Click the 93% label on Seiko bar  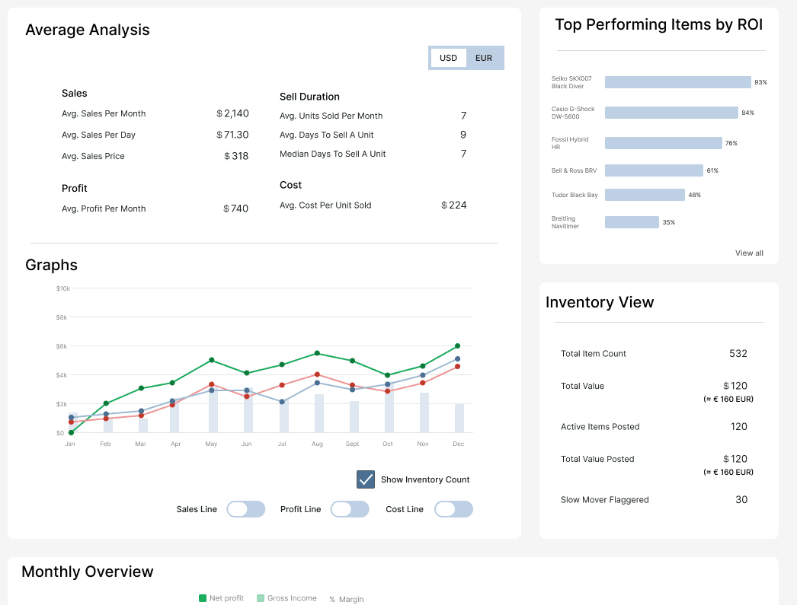pyautogui.click(x=760, y=82)
